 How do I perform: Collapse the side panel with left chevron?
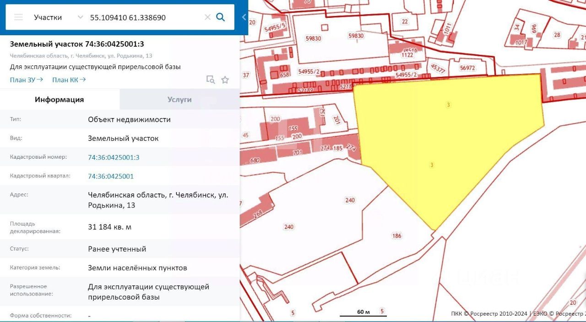[244, 17]
